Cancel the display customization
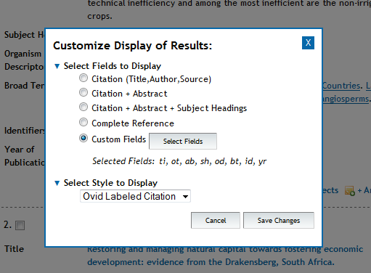The image size is (371, 273). [216, 220]
